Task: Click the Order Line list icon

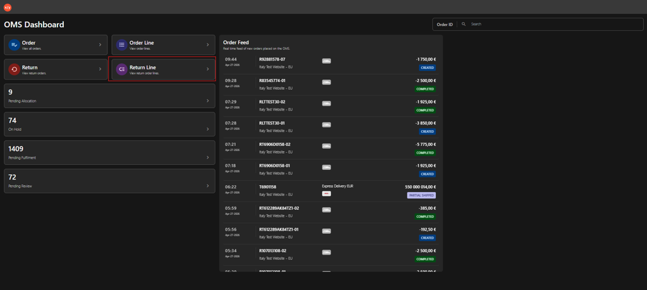Action: 121,45
